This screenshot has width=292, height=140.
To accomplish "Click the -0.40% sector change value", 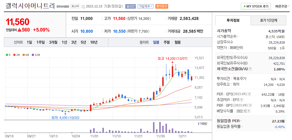I will tap(279, 127).
